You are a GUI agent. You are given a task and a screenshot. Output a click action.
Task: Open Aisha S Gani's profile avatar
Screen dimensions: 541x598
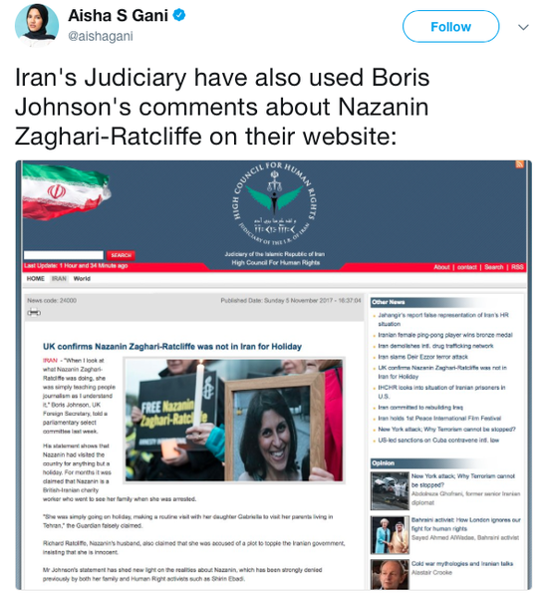[x=37, y=25]
